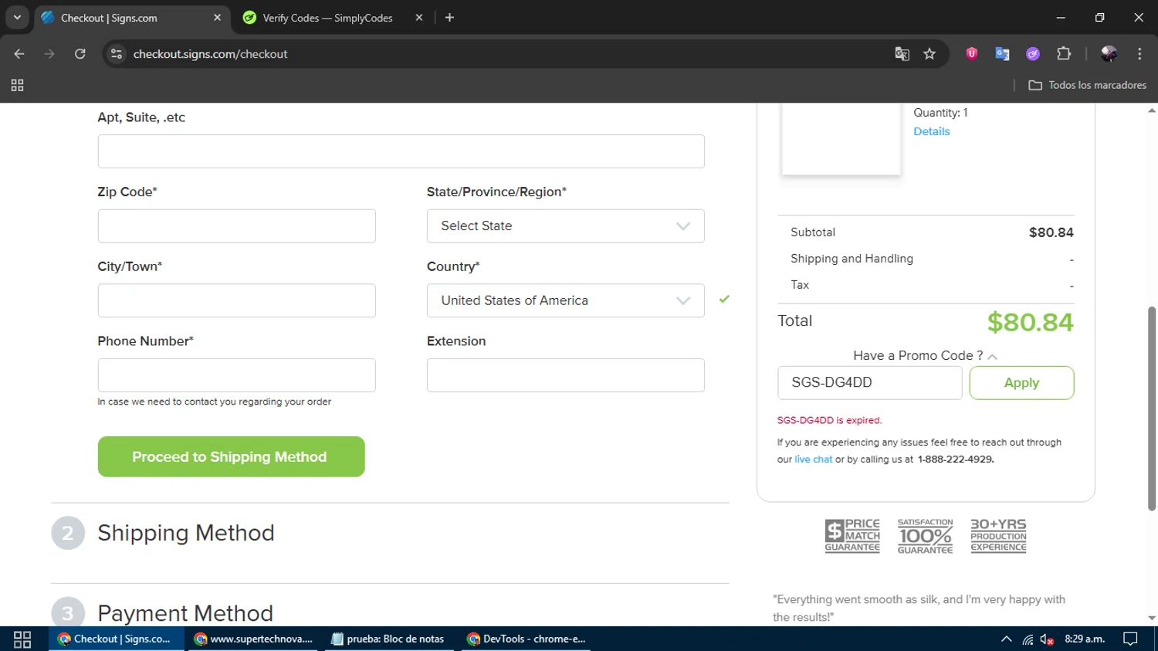Open a new browser tab
Image resolution: width=1158 pixels, height=651 pixels.
click(x=449, y=18)
